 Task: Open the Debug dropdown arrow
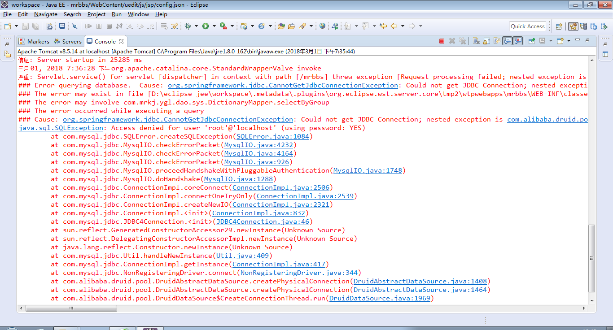[196, 26]
